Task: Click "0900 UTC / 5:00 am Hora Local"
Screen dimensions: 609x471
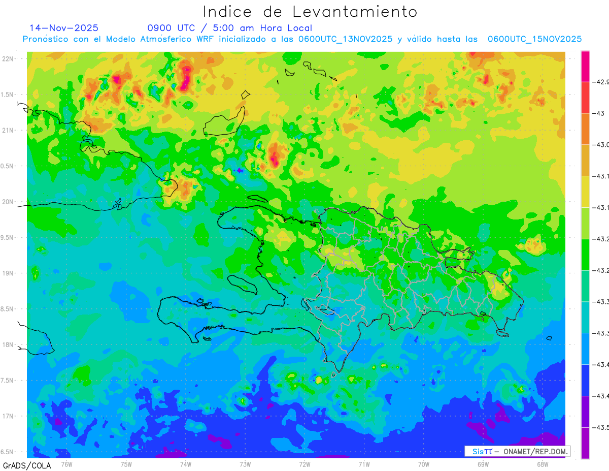Action: click(x=230, y=28)
